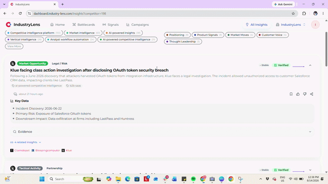This screenshot has height=184, width=328.
Task: Expand 4 related insights
Action: pyautogui.click(x=26, y=142)
